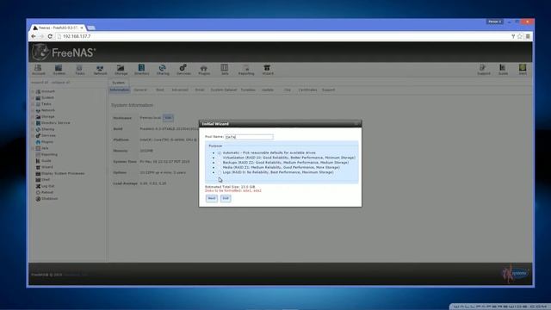Expand the Tasks tree node
This screenshot has height=310, width=551.
pyautogui.click(x=33, y=104)
